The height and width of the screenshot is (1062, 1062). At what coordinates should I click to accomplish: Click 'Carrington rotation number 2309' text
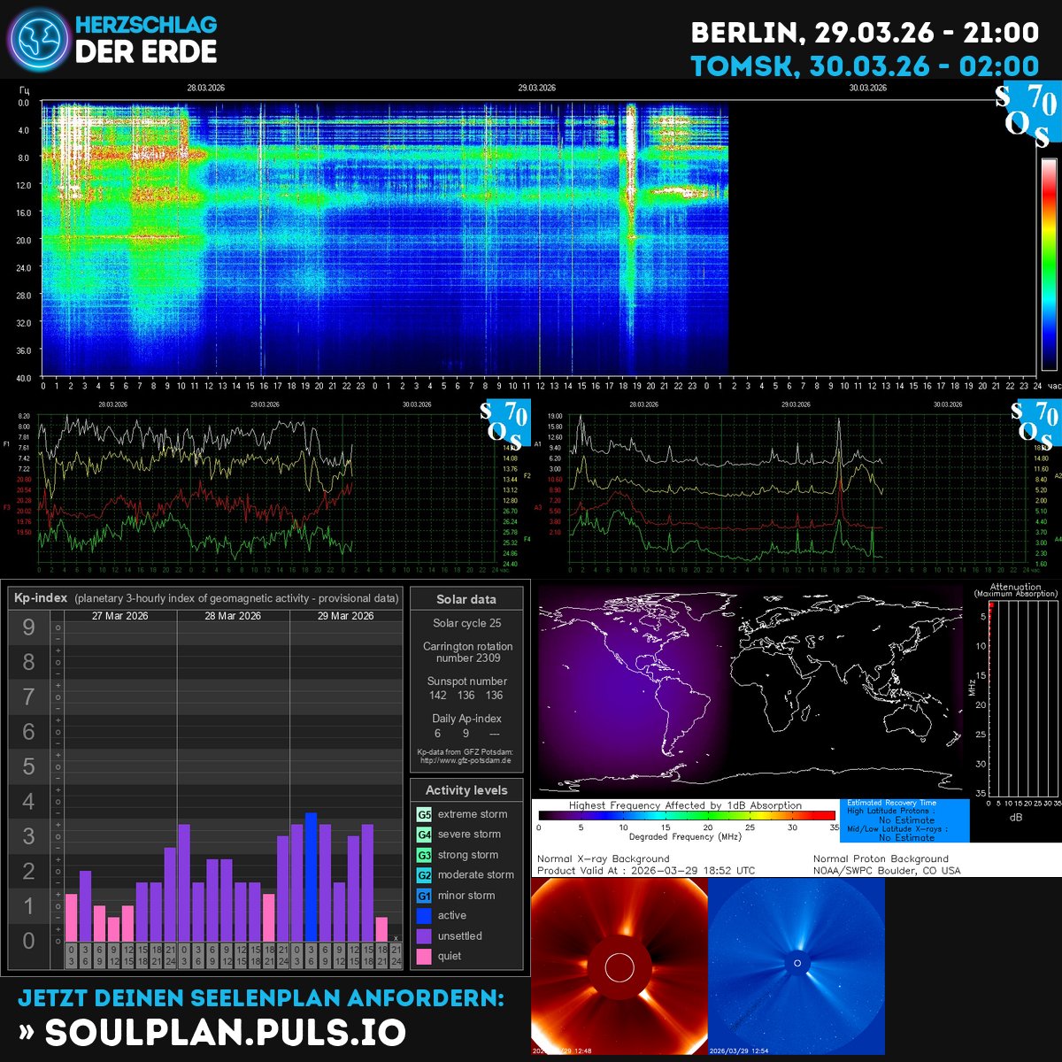click(467, 652)
